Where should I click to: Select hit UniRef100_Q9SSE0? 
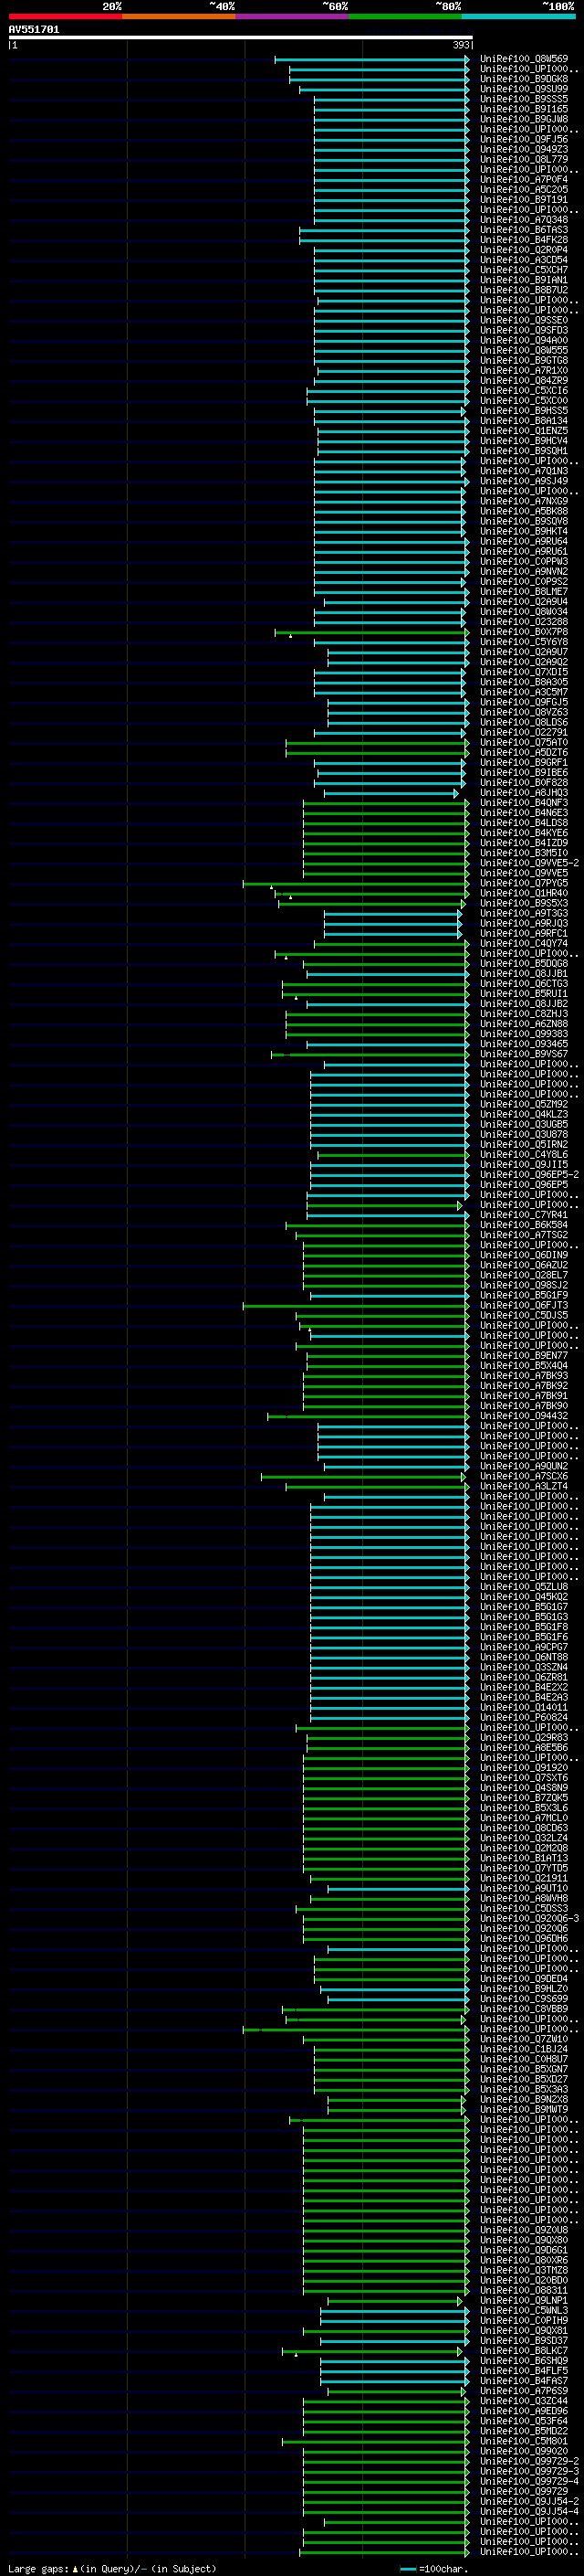pyautogui.click(x=524, y=320)
